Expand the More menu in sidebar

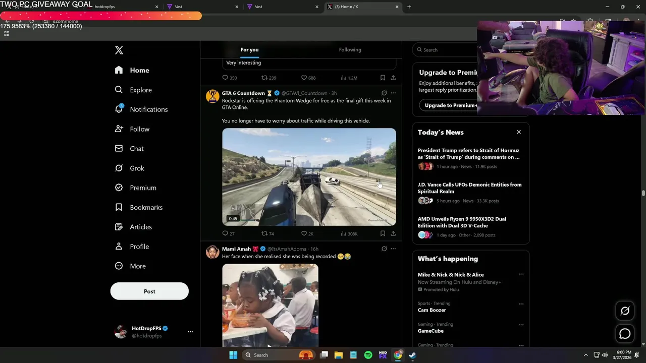click(x=130, y=266)
